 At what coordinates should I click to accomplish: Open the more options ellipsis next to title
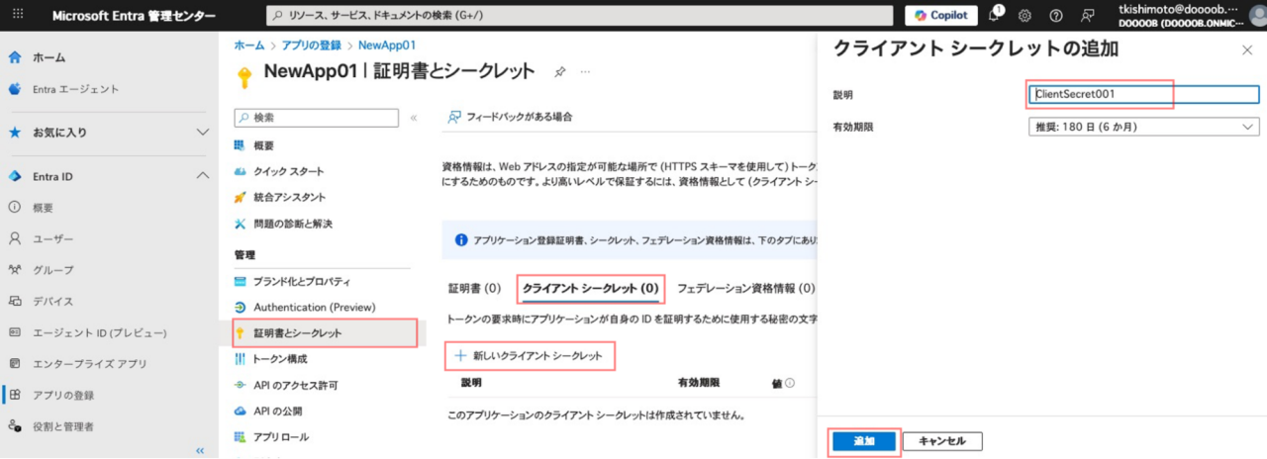point(585,72)
